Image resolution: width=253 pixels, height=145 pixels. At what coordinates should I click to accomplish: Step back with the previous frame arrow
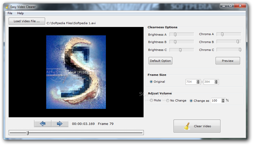pos(43,124)
